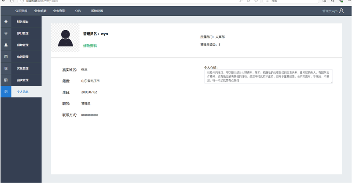The height and width of the screenshot is (183, 352).
Task: Click the 个人介绍: label
Action: (211, 68)
